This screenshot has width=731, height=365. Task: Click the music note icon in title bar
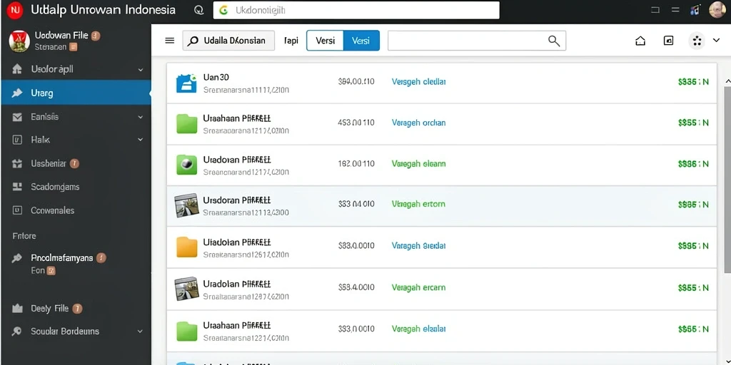(x=695, y=10)
